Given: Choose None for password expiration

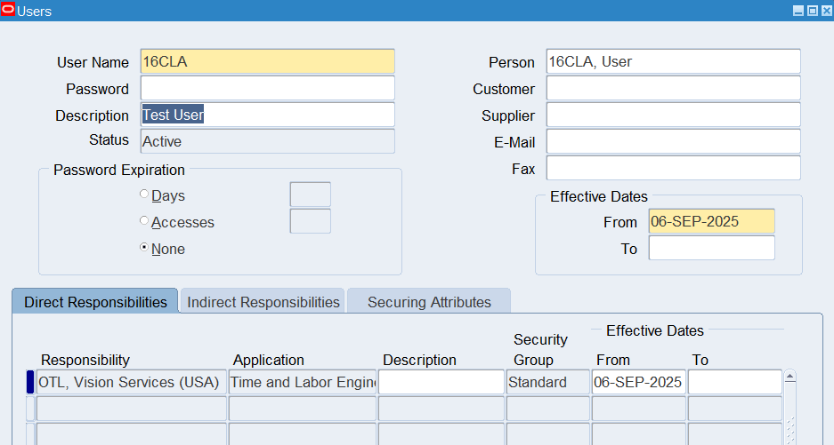Looking at the screenshot, I should pos(144,249).
